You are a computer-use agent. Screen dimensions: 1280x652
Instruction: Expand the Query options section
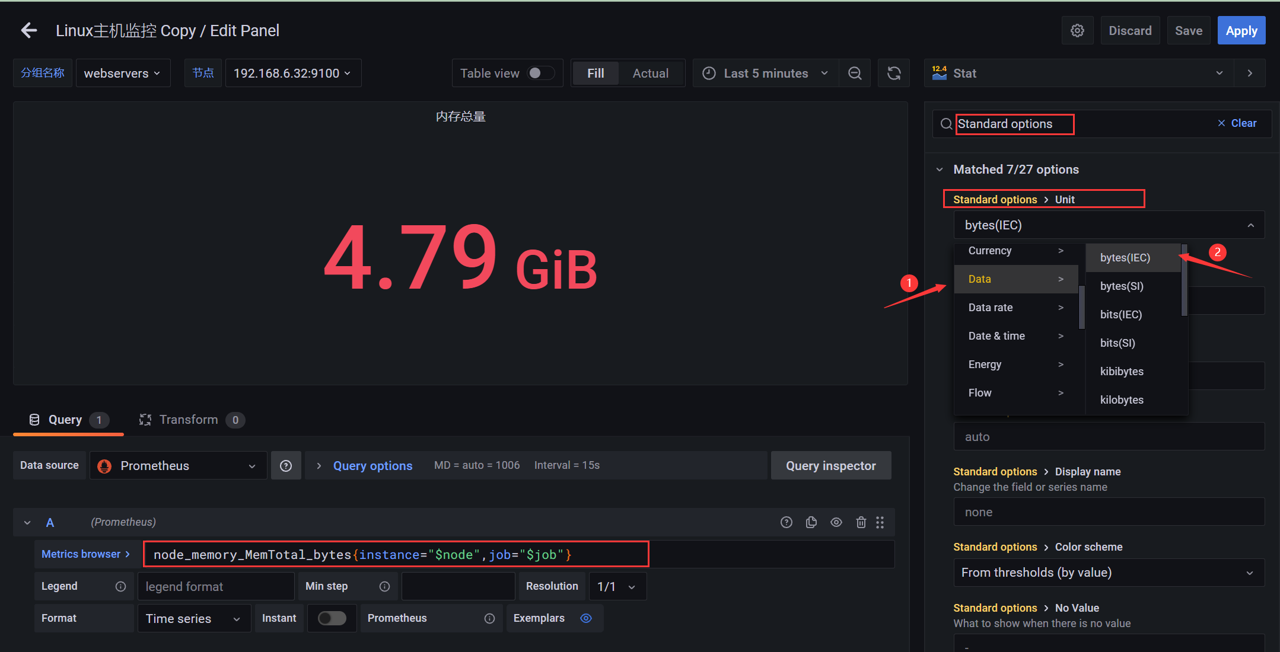click(x=372, y=466)
